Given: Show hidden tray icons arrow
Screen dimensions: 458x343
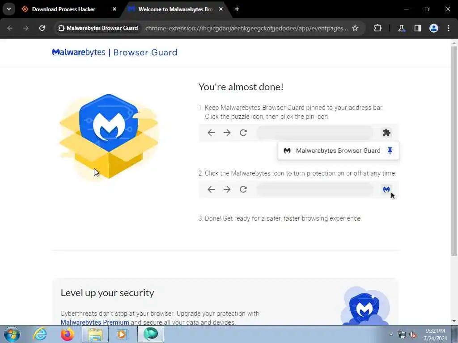Looking at the screenshot, I should (x=391, y=335).
